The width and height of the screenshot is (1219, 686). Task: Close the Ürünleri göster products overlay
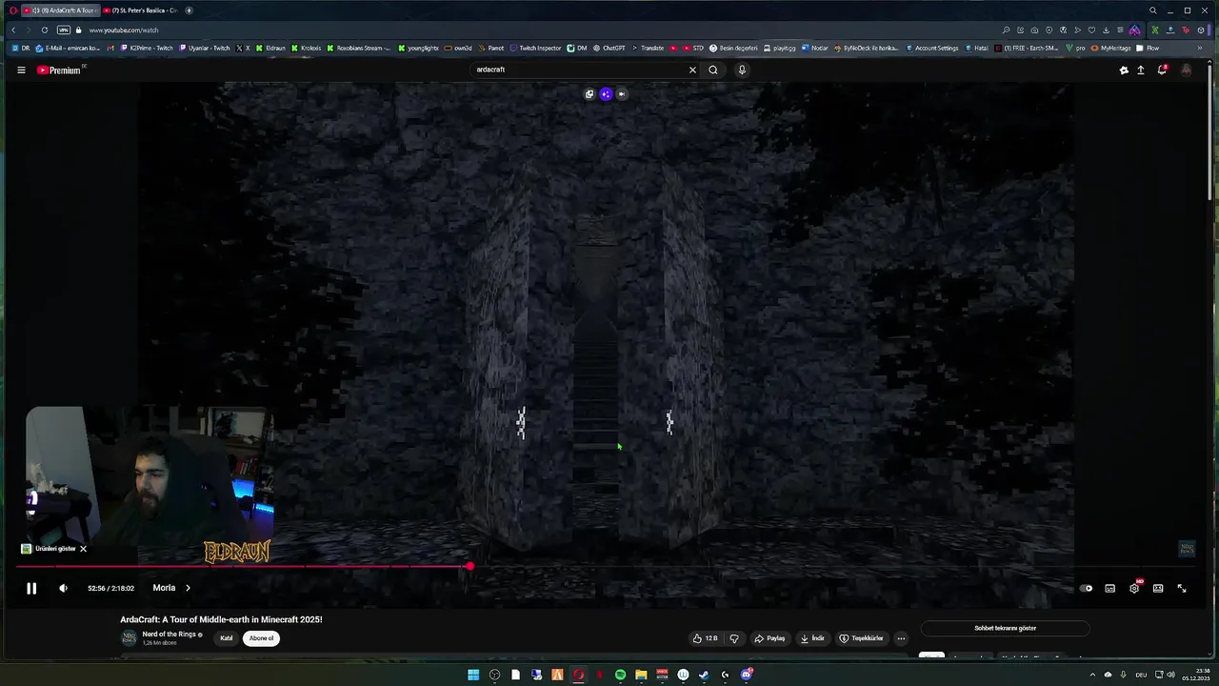83,549
